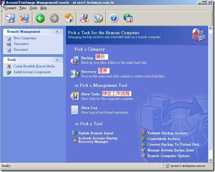Click the Manage Acronis Secure Zone icon
This screenshot has height=172, width=215.
(x=143, y=150)
